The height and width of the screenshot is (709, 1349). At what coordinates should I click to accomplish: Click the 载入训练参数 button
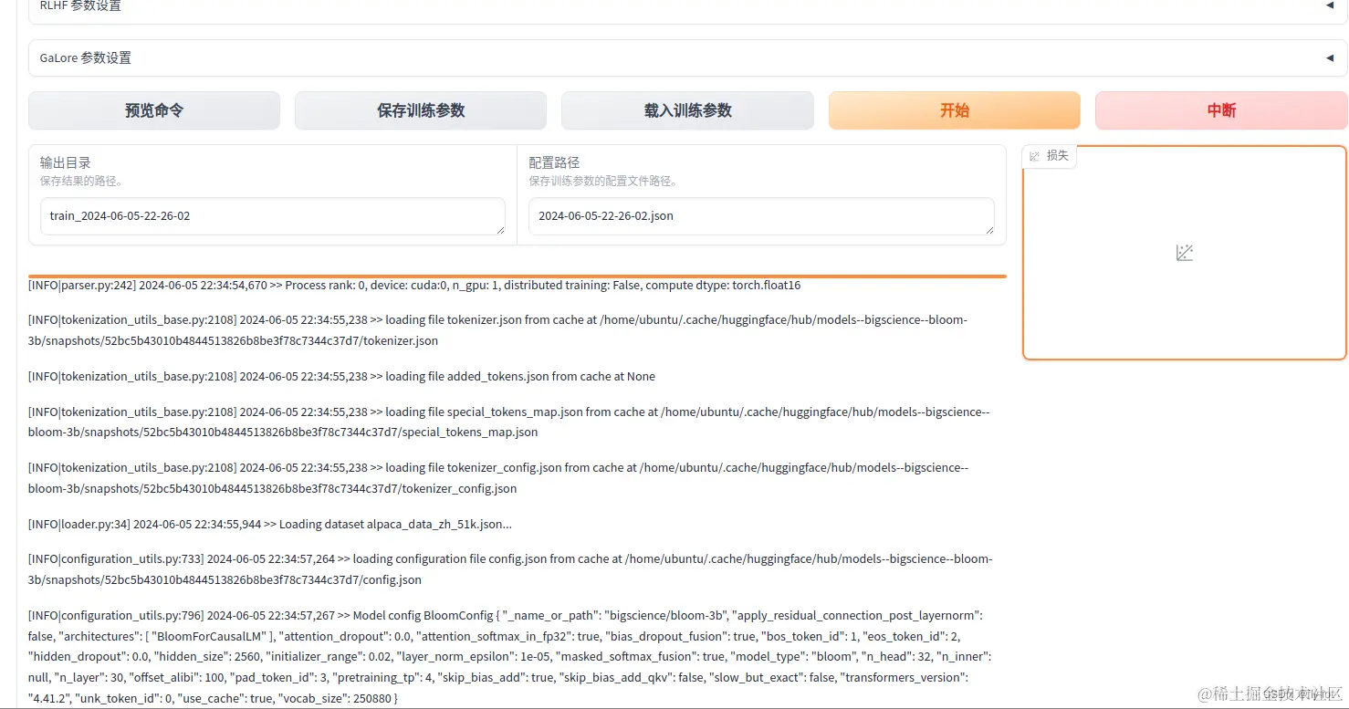coord(687,110)
